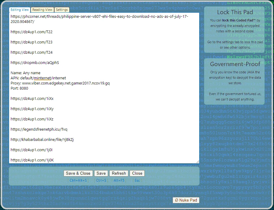Image resolution: width=274 pixels, height=210 pixels.
Task: Click the khabarbabal.online/file/YjBkZj line
Action: [x=42, y=140]
